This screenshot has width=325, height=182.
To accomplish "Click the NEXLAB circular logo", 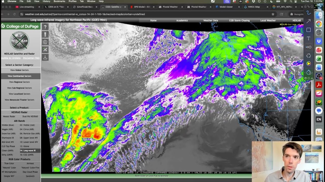I will pyautogui.click(x=20, y=41).
